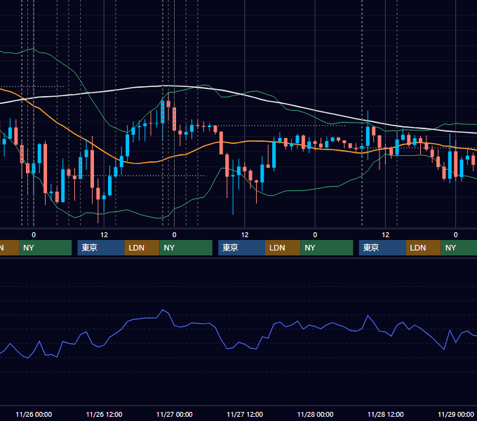The height and width of the screenshot is (421, 477).
Task: Select the LDN session block on 11/28
Action: 424,248
